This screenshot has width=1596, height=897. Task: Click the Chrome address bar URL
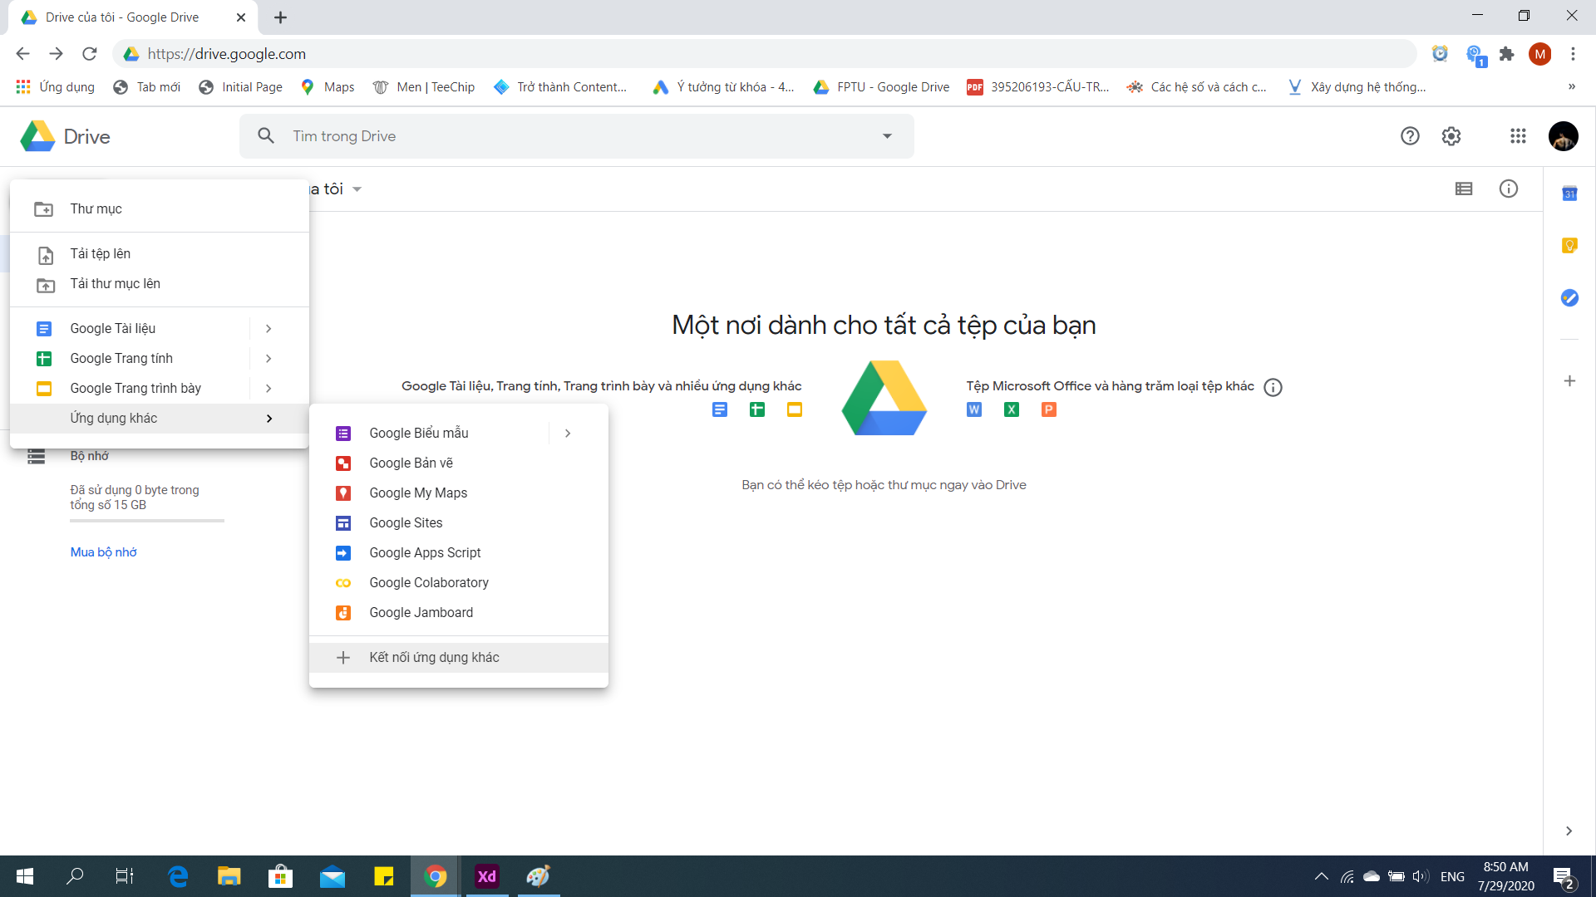(227, 54)
